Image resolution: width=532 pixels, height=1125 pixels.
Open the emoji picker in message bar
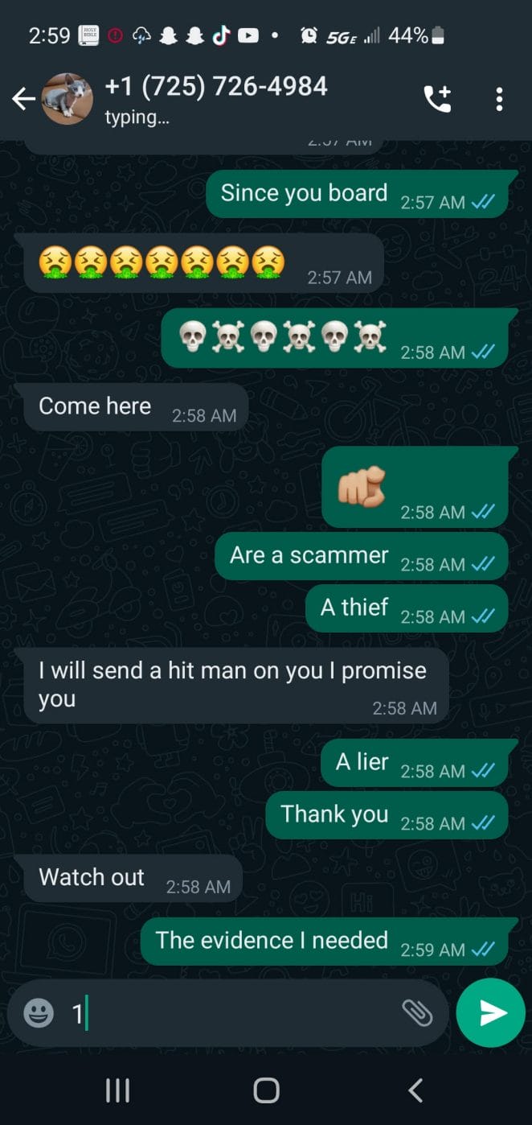tap(39, 1013)
